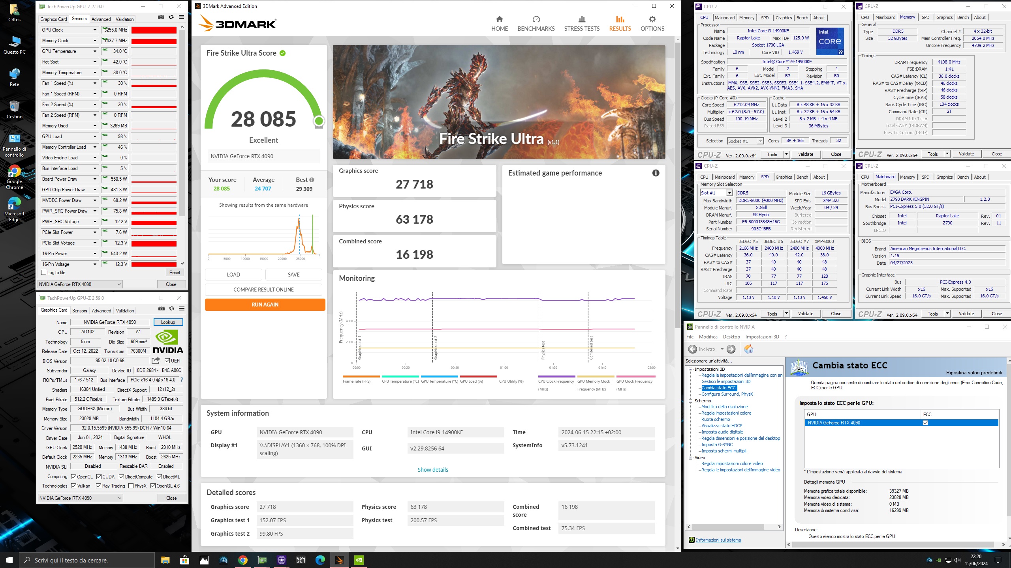
Task: Click the SAVE button in 3DMark
Action: point(293,275)
